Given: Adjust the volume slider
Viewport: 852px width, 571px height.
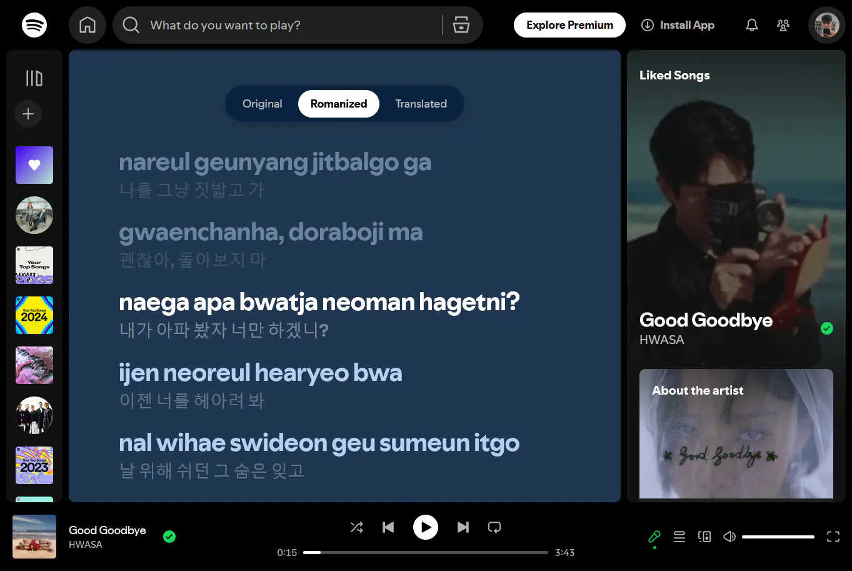Looking at the screenshot, I should tap(778, 537).
